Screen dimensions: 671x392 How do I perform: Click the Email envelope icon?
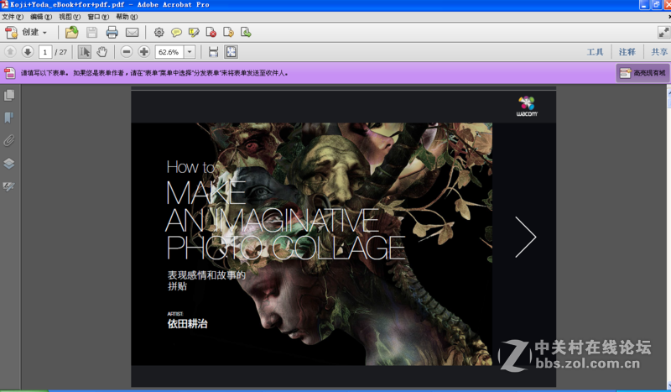point(132,32)
